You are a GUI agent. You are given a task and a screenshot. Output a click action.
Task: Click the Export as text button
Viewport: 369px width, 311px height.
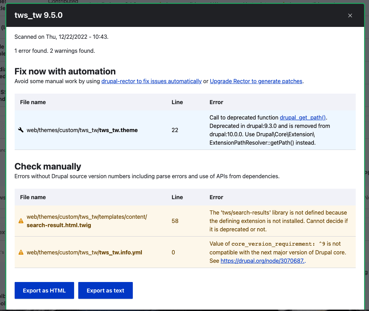click(x=105, y=290)
